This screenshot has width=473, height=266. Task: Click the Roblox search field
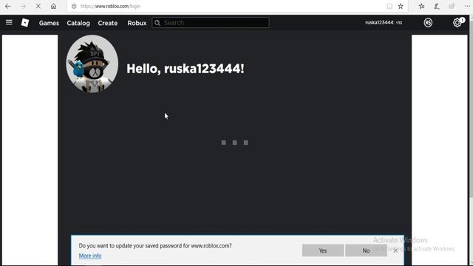211,23
